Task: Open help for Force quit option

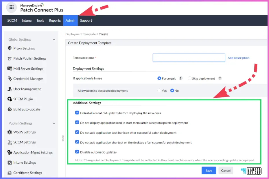Action: [x=180, y=78]
